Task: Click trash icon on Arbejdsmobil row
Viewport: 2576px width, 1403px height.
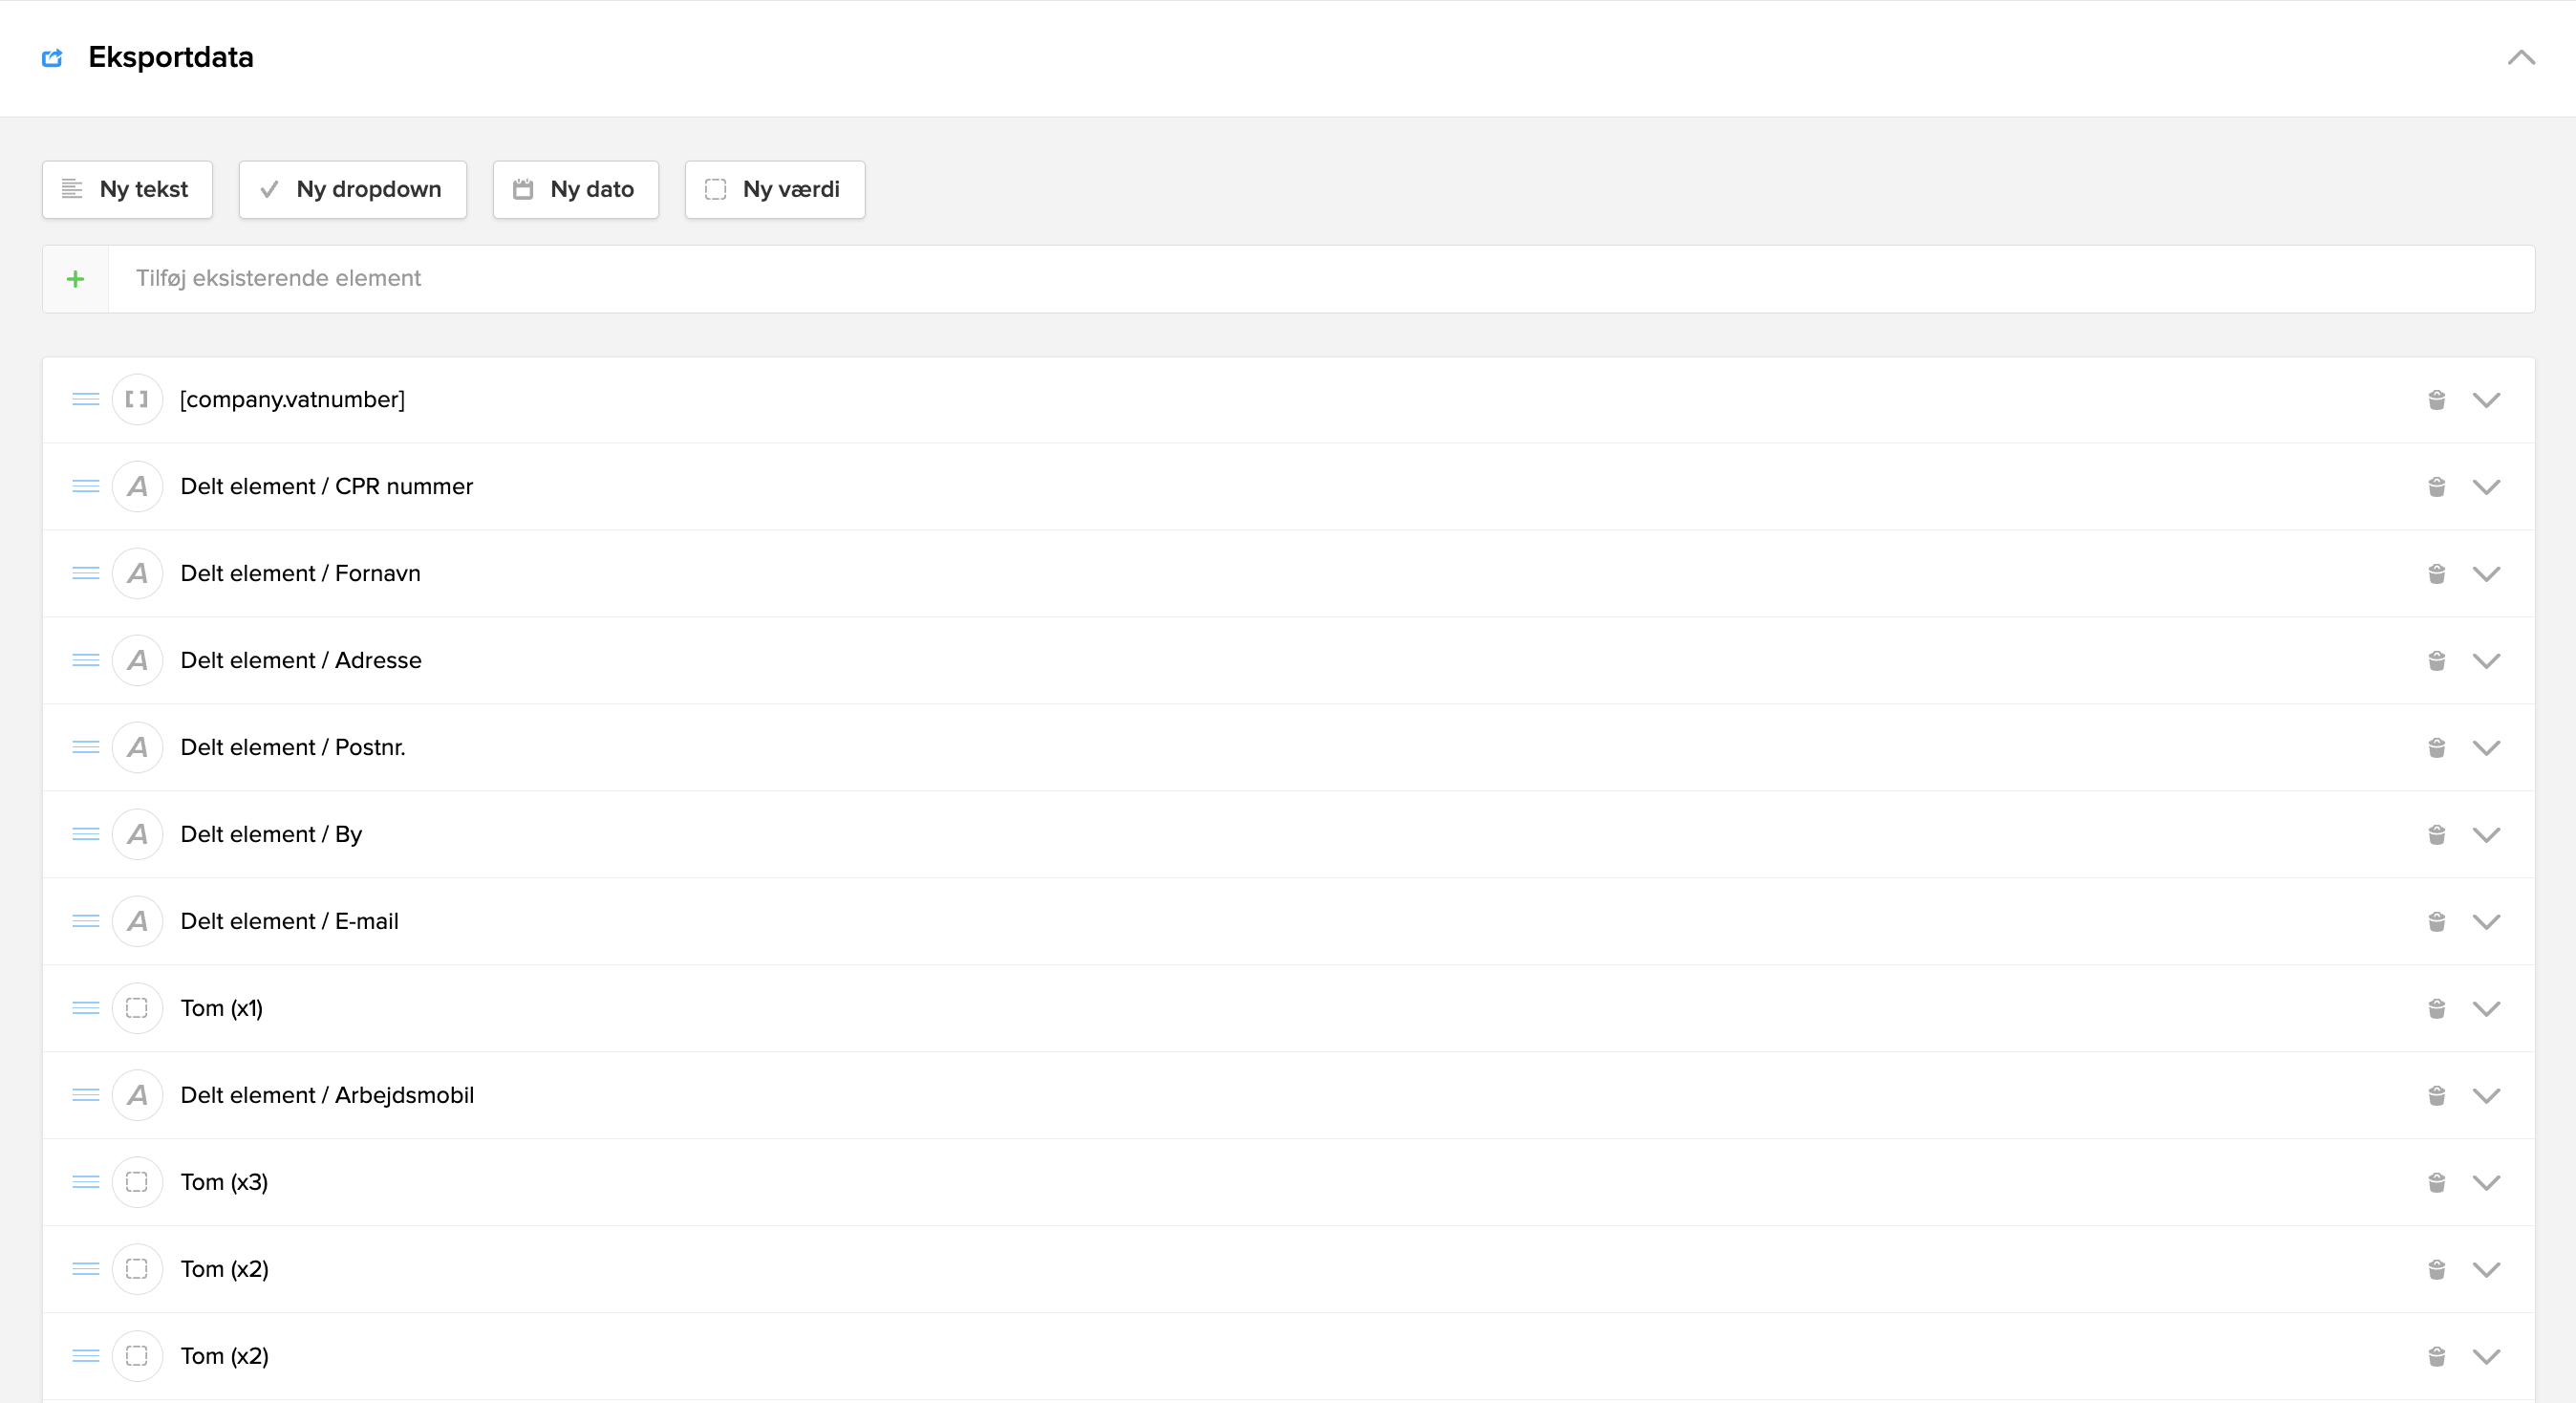Action: [x=2436, y=1096]
